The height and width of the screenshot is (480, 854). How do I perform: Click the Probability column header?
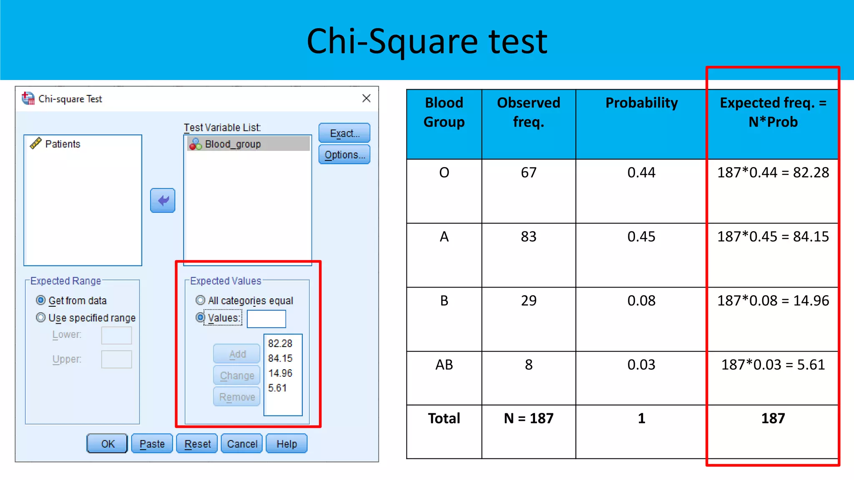pos(641,124)
